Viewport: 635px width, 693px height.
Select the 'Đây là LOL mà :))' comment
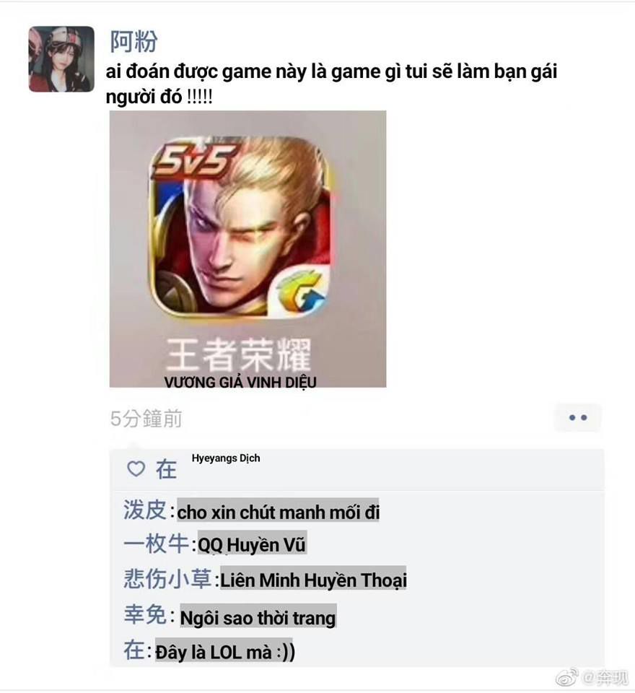[x=225, y=651]
